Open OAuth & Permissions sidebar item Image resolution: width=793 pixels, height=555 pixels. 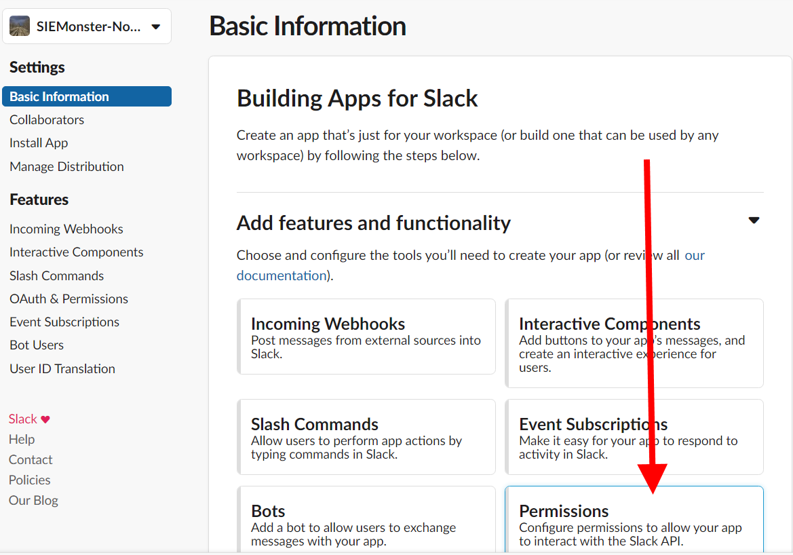tap(69, 299)
